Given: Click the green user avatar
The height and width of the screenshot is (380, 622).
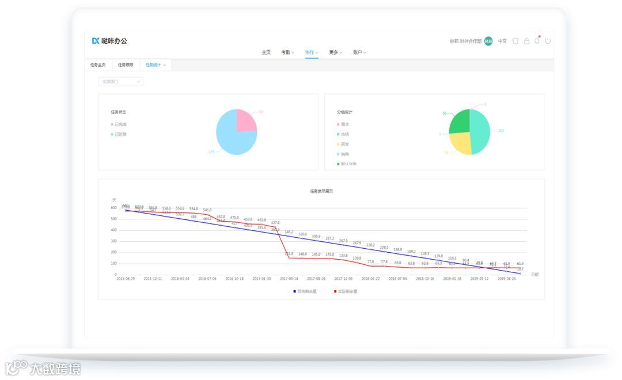Looking at the screenshot, I should click(488, 41).
